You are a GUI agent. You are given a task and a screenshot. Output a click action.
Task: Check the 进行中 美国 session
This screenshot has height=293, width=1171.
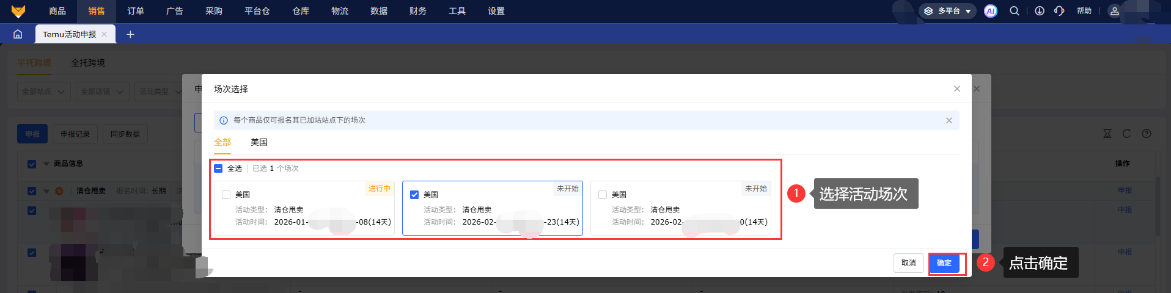tap(226, 195)
